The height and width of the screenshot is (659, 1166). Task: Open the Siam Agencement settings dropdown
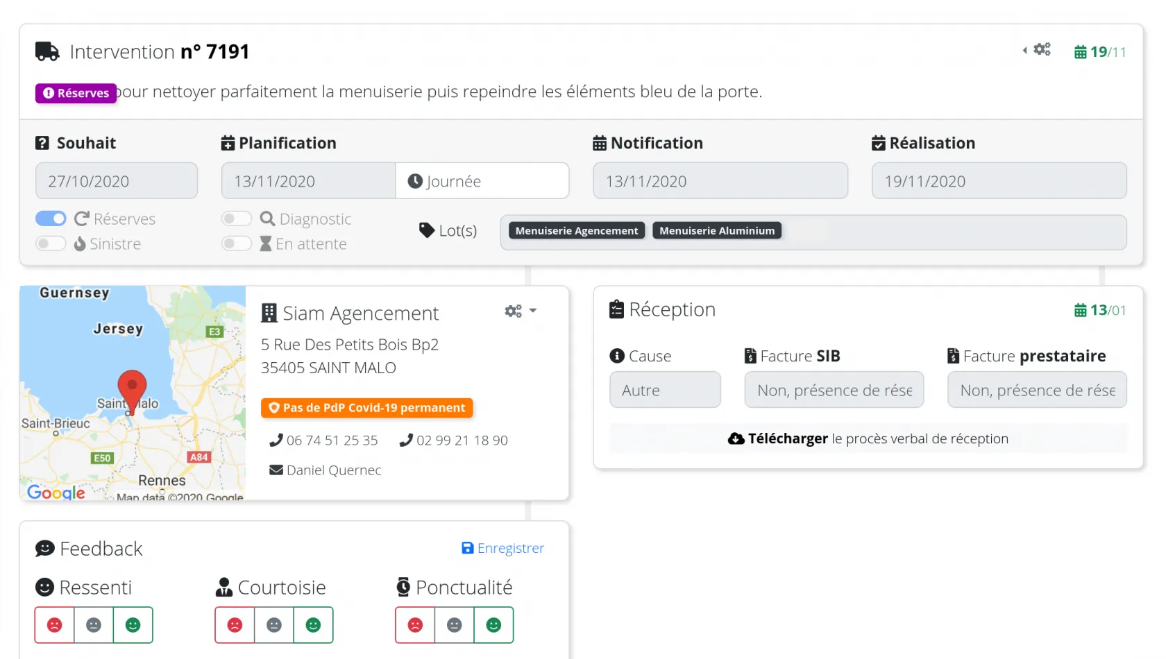point(521,311)
